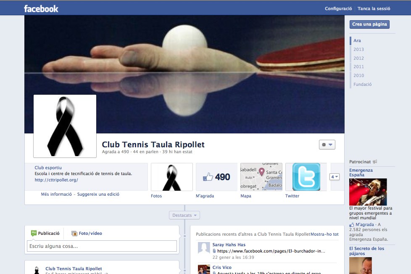Click the page profile picture with black ribbon
The image size is (411, 274).
(x=65, y=126)
